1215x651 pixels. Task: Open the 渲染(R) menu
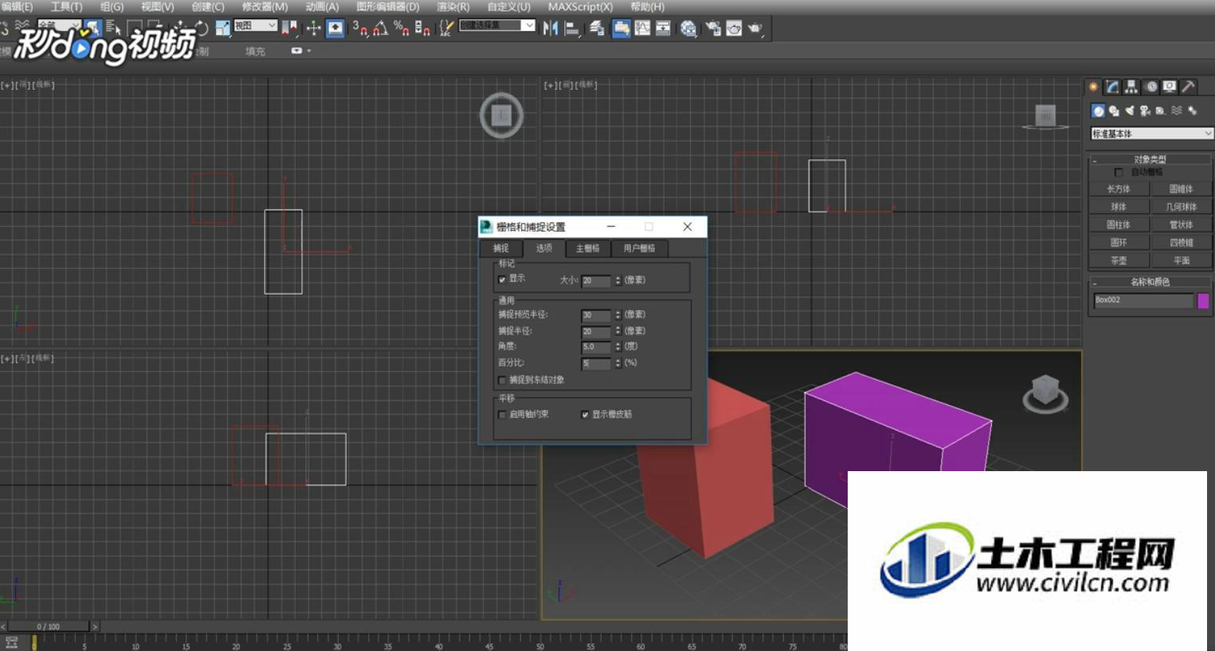(x=453, y=6)
